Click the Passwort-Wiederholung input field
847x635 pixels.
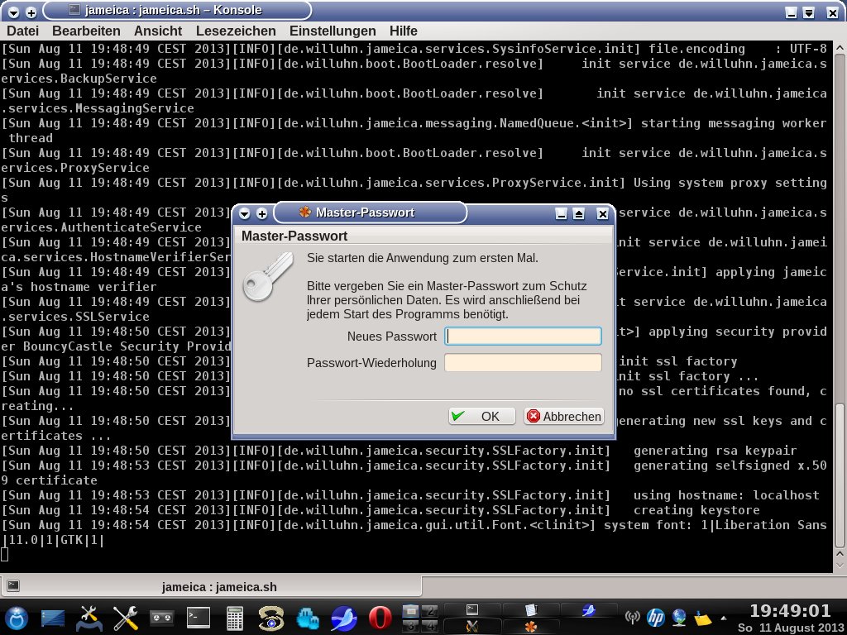[x=523, y=362]
